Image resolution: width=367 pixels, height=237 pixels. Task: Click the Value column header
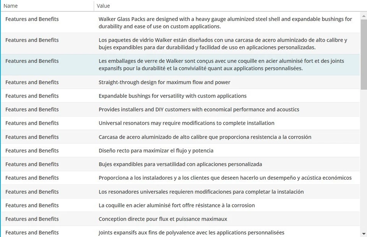[x=103, y=6]
